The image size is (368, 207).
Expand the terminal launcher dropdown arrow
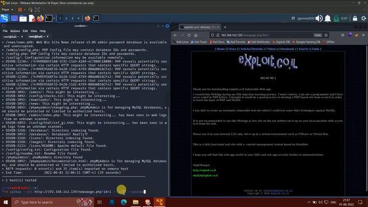[x=54, y=18]
